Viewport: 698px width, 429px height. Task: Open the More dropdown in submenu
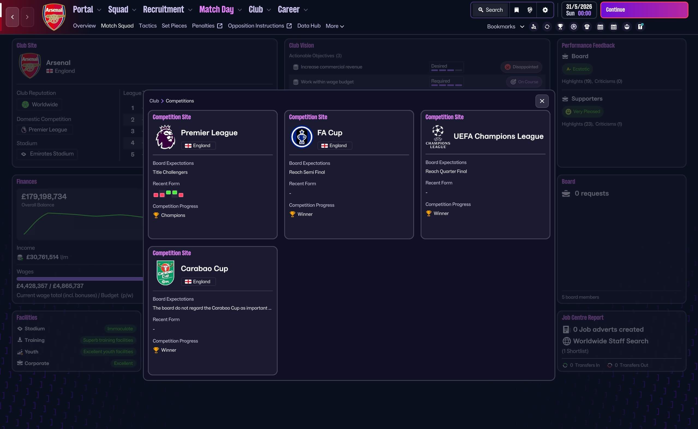coord(335,26)
